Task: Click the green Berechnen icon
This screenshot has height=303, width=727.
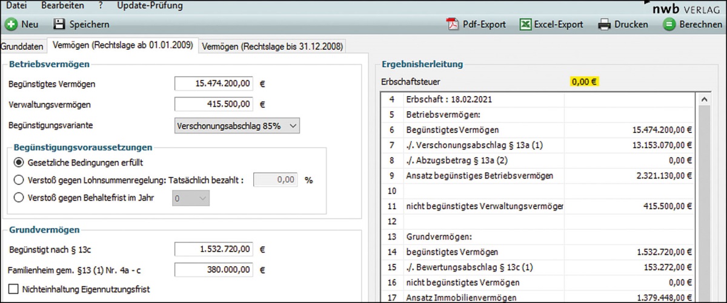Action: point(669,25)
